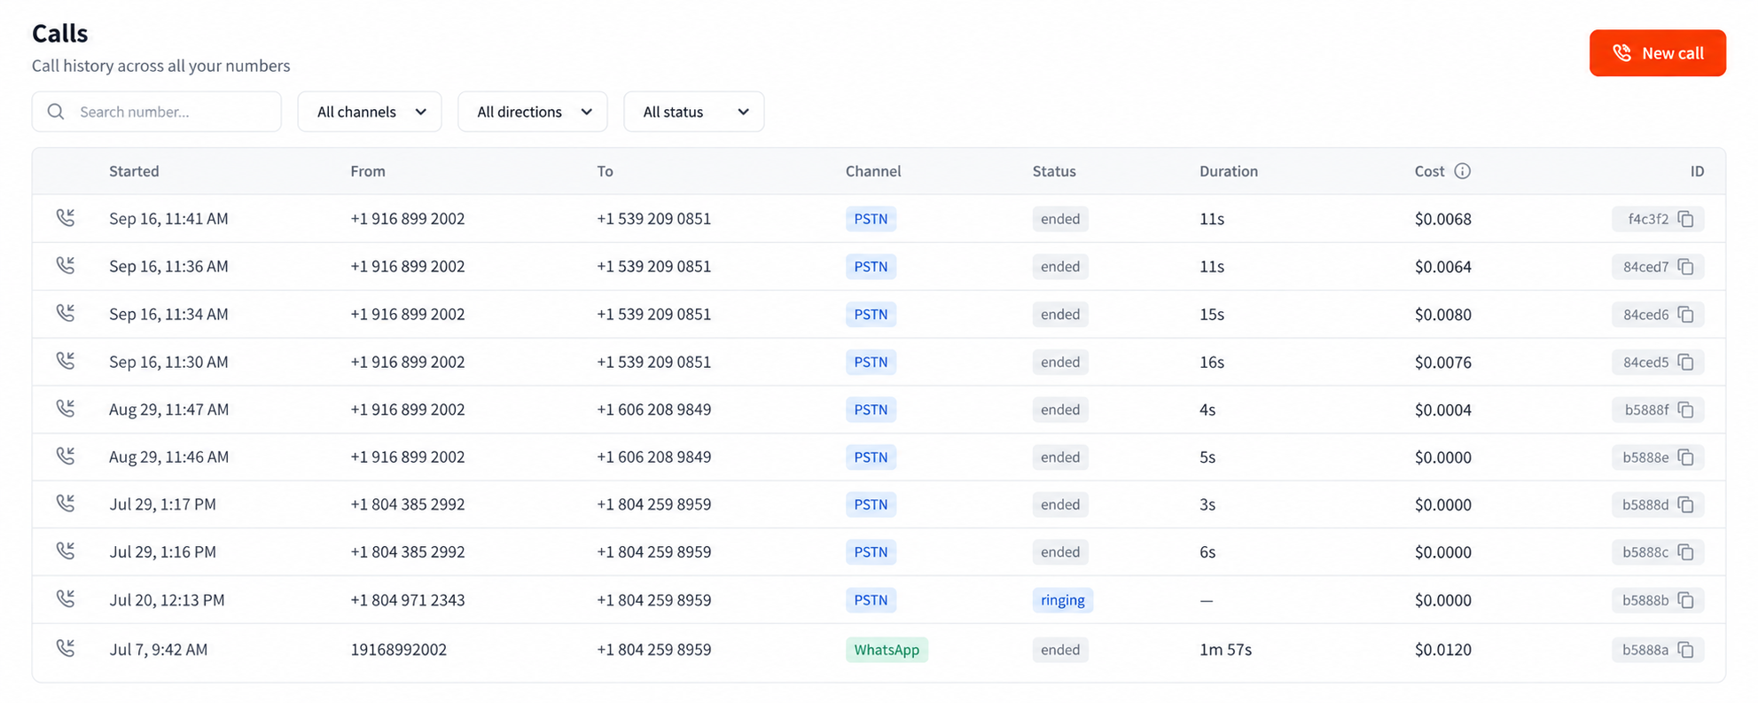Open the Sep 16, 11:36 AM call row
1758x703 pixels.
click(879, 267)
